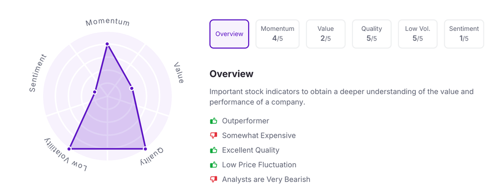Viewport: 502px width, 196px height.
Task: Click the Quality vertex on the radar chart
Action: tap(145, 148)
